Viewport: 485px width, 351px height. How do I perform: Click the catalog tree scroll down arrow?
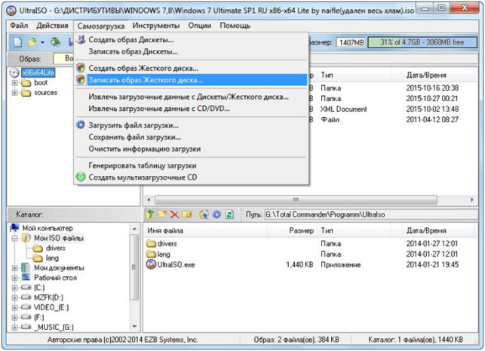tap(134, 327)
